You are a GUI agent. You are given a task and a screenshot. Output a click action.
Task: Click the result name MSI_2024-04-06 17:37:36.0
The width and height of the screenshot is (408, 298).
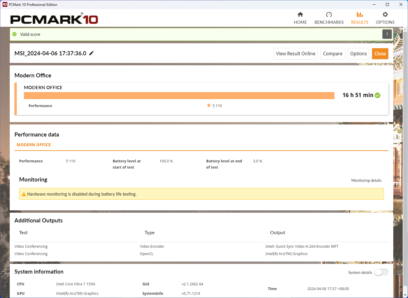50,53
